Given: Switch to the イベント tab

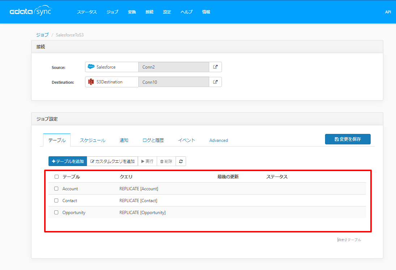Looking at the screenshot, I should [x=187, y=140].
